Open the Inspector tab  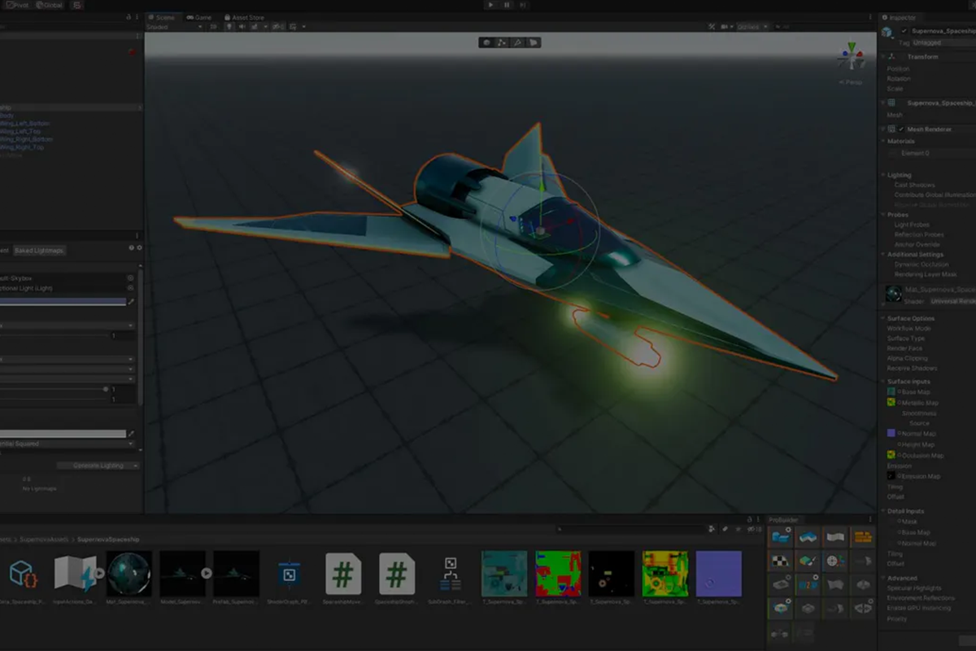900,18
